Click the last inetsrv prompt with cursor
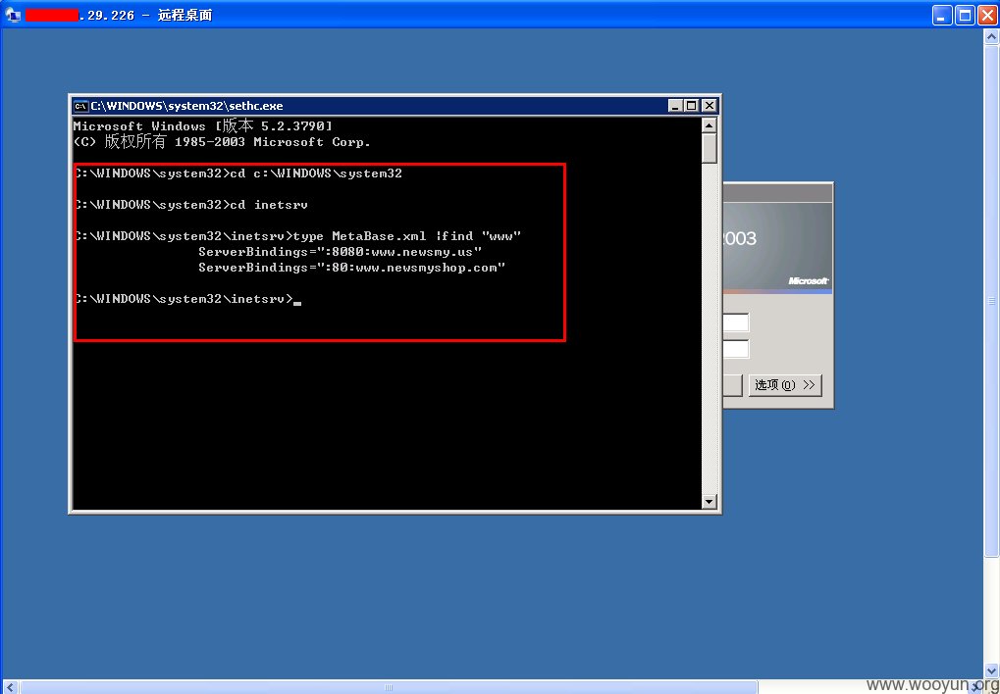This screenshot has width=1000, height=694. click(x=187, y=299)
